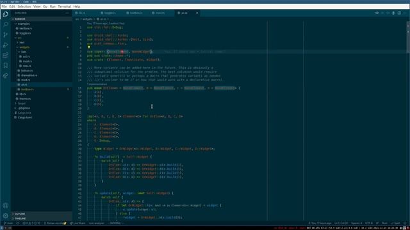Open editor More Actions ellipsis
This screenshot has width=410, height=230.
[x=405, y=13]
